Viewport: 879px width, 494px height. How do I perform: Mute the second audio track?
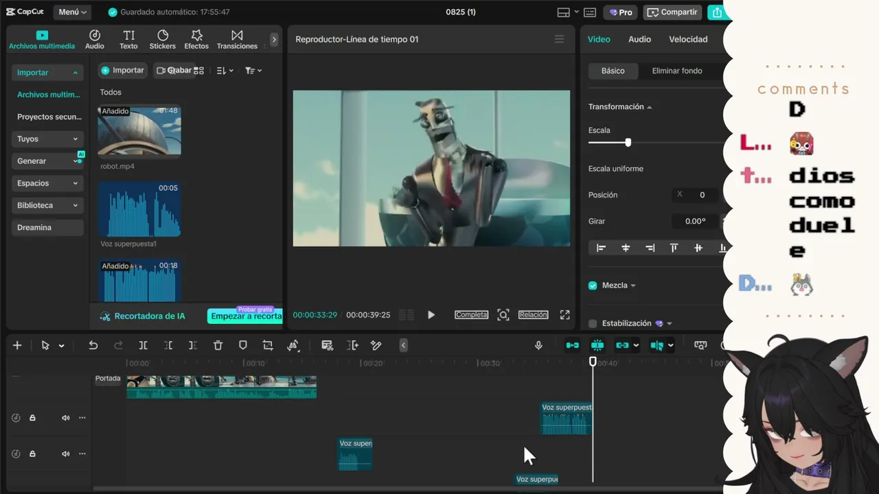(x=66, y=454)
